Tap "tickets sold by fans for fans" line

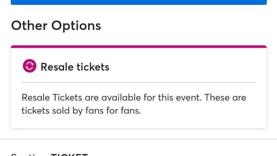[81, 112]
